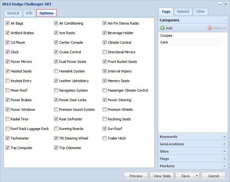
Task: Click the Preview button
Action: 136,176
